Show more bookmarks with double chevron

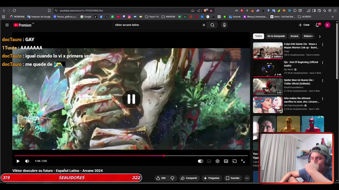pos(333,17)
